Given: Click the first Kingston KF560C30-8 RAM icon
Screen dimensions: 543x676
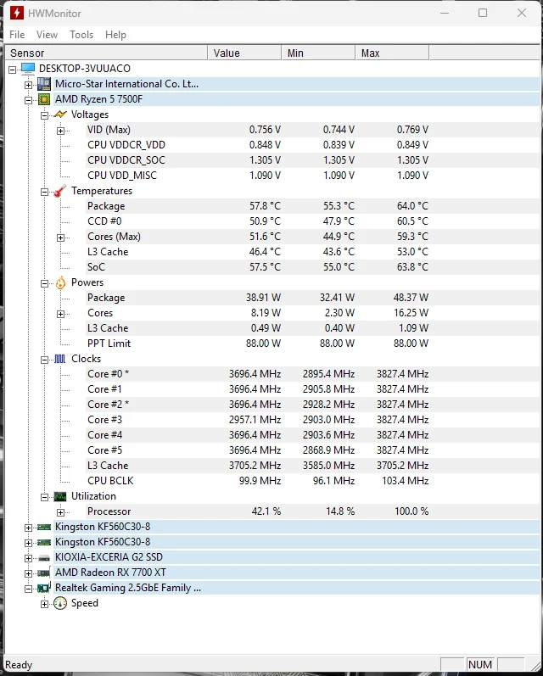Looking at the screenshot, I should point(43,527).
